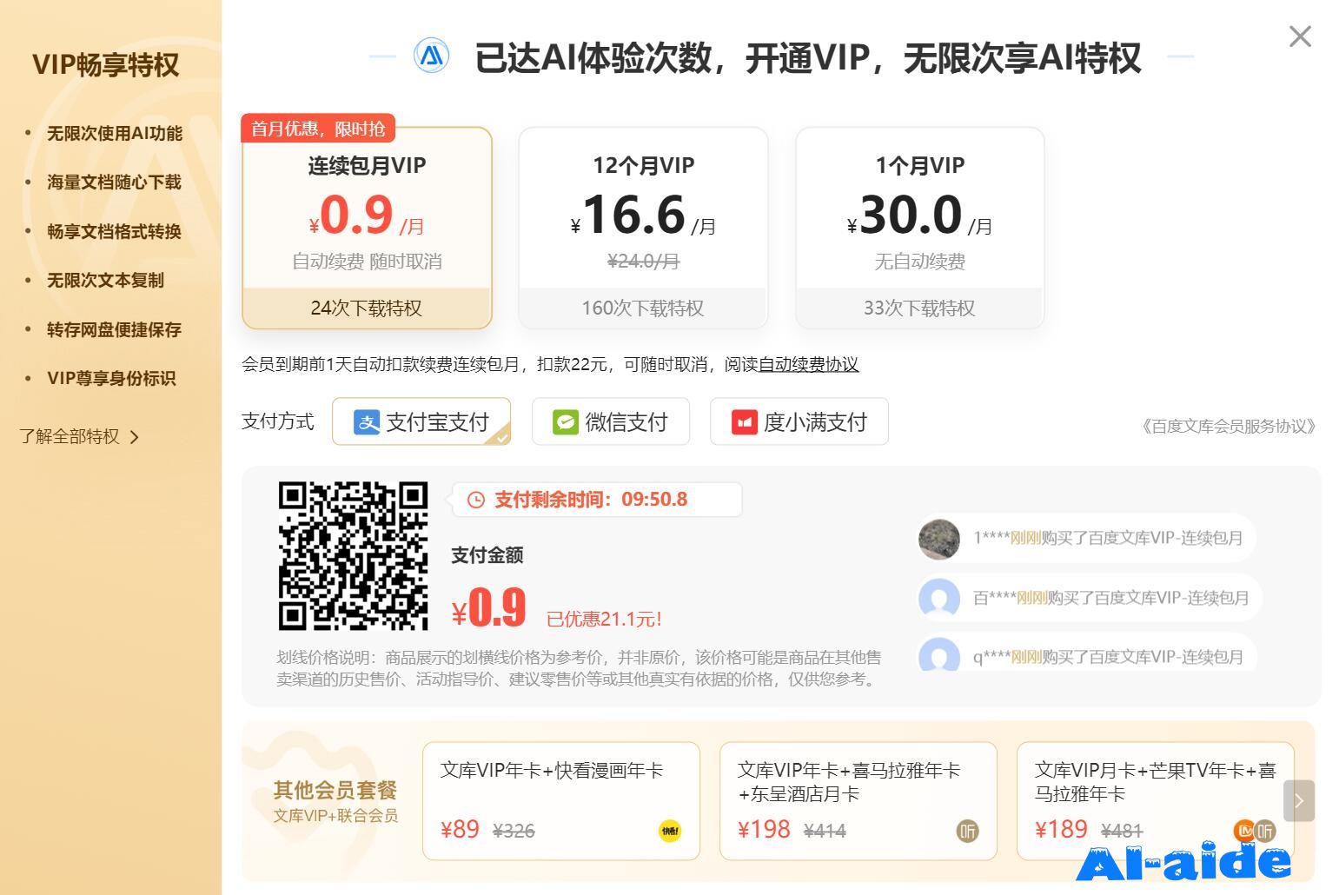The height and width of the screenshot is (895, 1339).
Task: Open 文库VIP年卡+喜马拉雅年卡+东呈酒店月卡 bundle
Action: 858,800
